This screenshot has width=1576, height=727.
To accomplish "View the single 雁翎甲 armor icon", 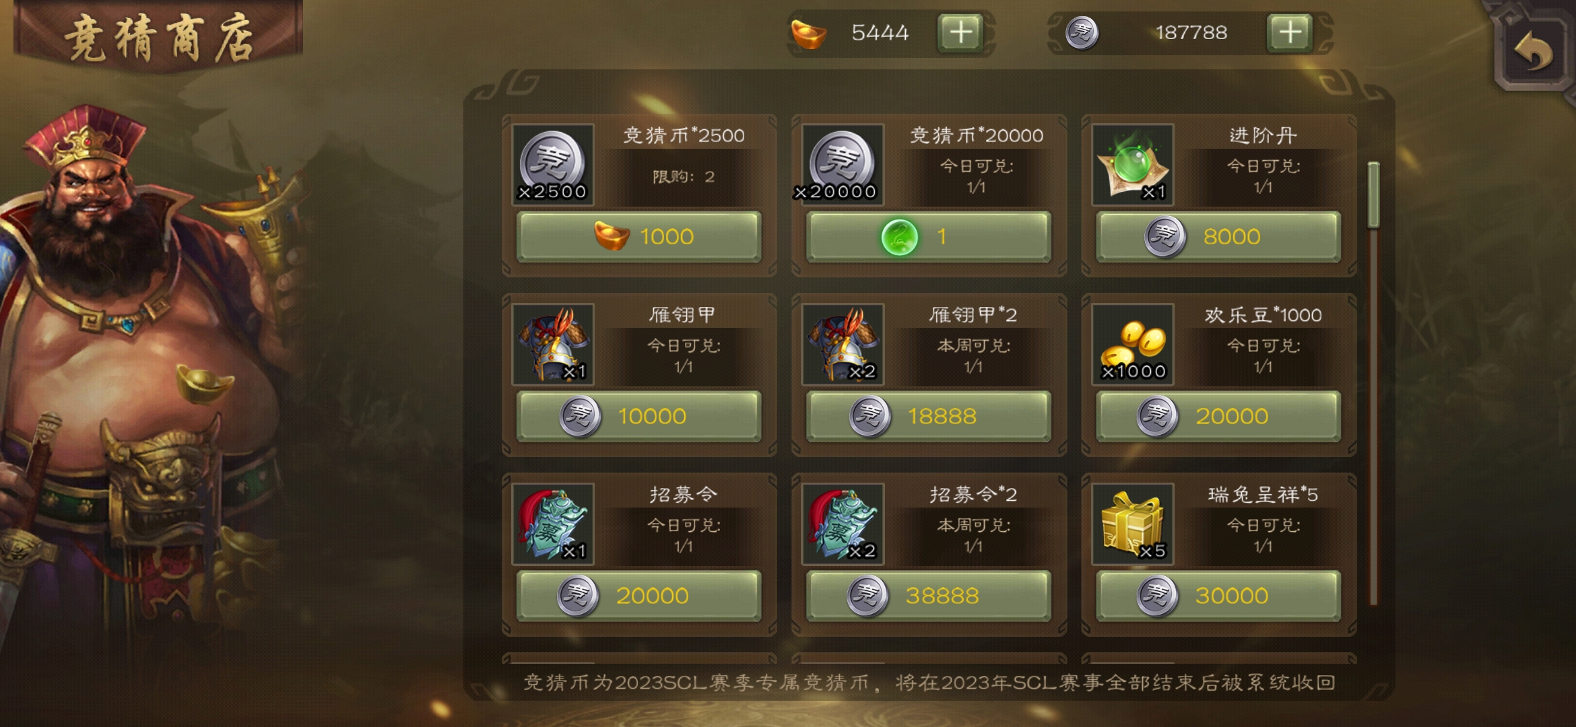I will 553,344.
